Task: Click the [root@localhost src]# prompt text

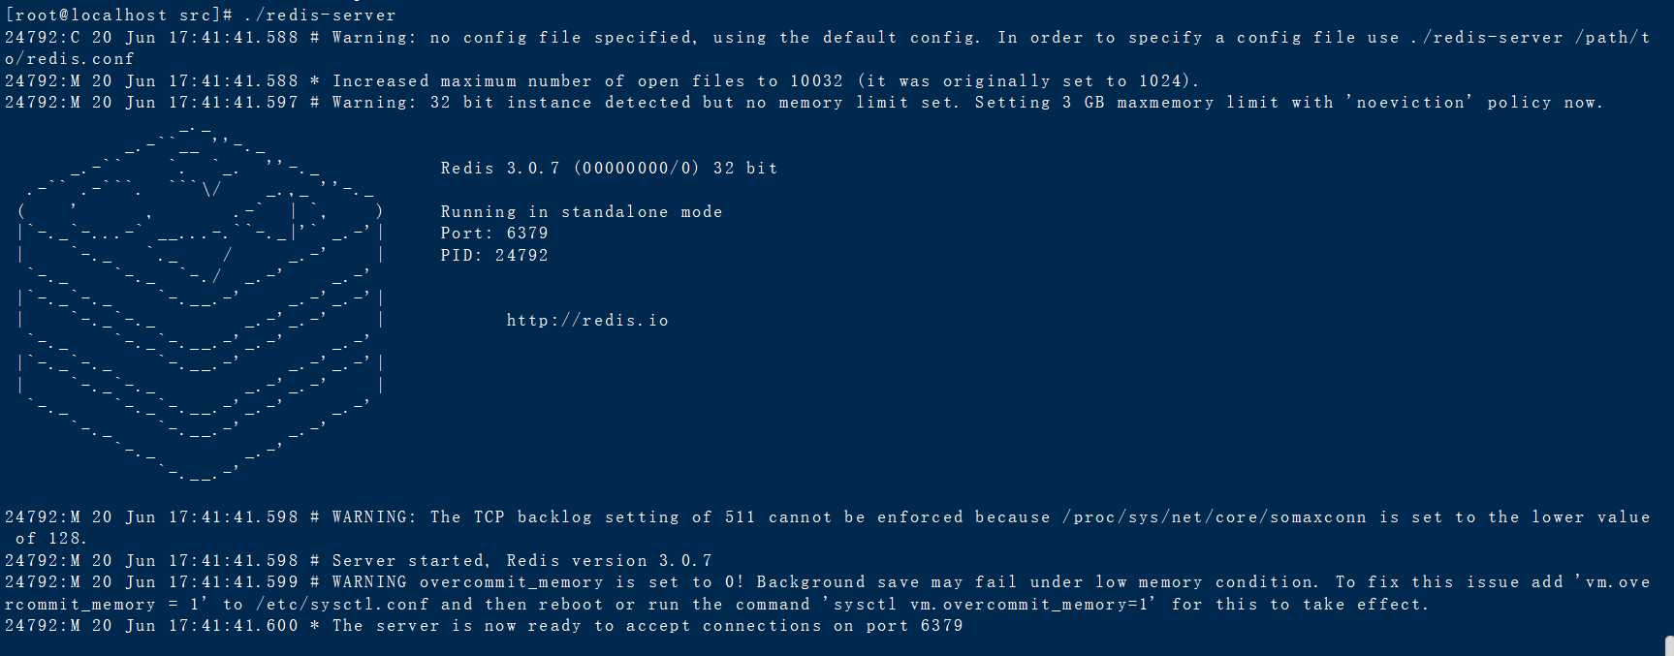Action: [x=118, y=16]
